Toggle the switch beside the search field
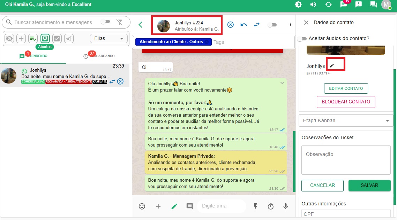The image size is (397, 220). [105, 22]
